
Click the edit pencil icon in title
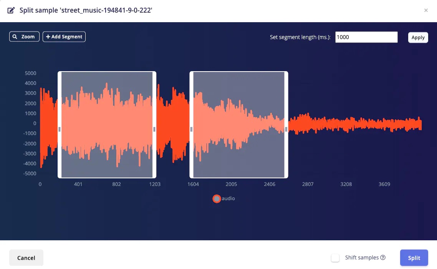tap(11, 11)
